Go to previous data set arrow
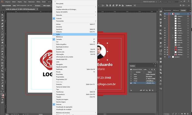 [x=152, y=70]
